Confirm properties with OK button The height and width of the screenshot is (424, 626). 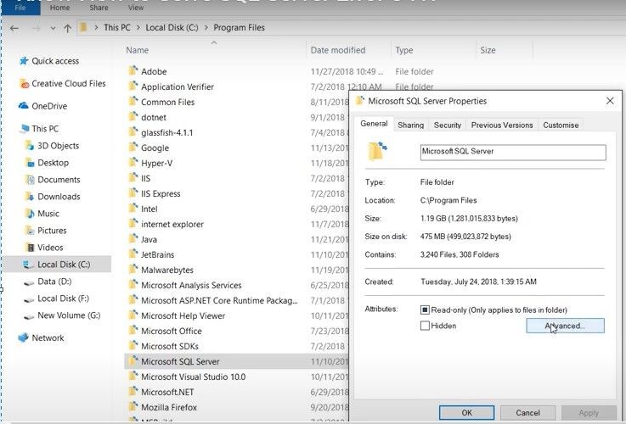point(466,413)
